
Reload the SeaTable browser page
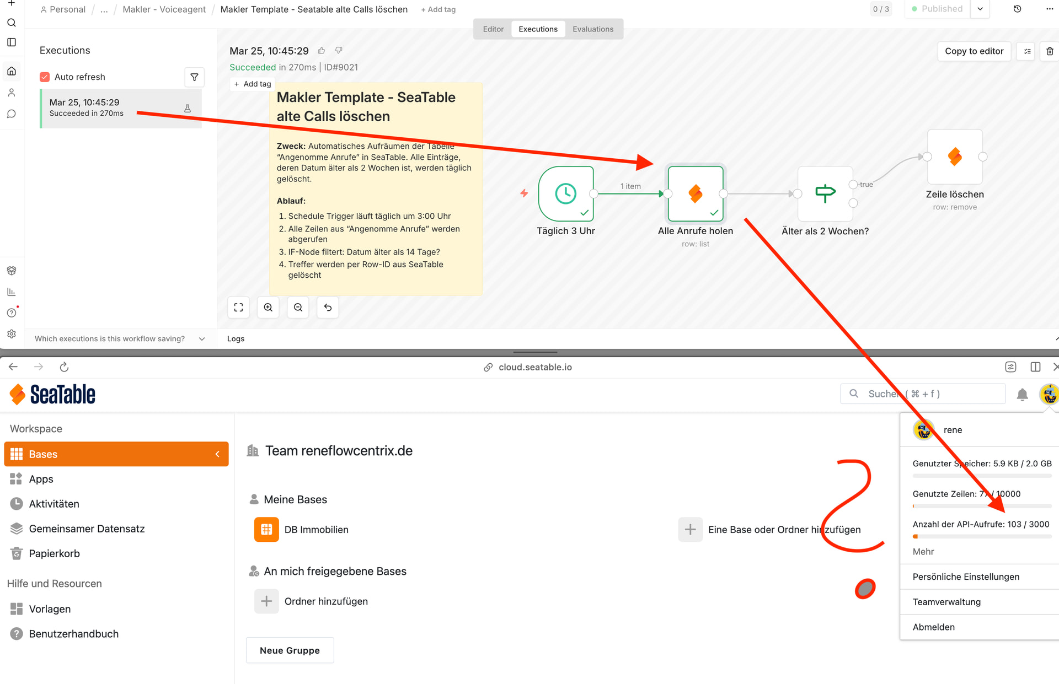coord(64,367)
